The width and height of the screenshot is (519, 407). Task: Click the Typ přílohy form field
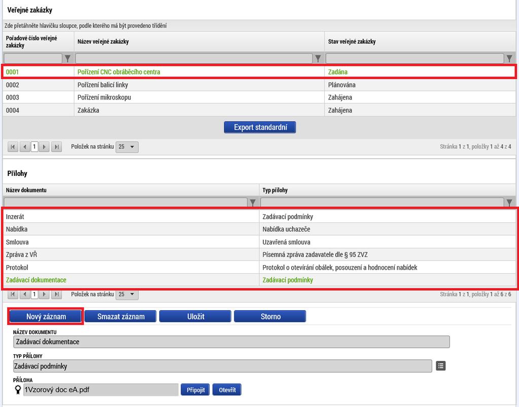click(223, 366)
